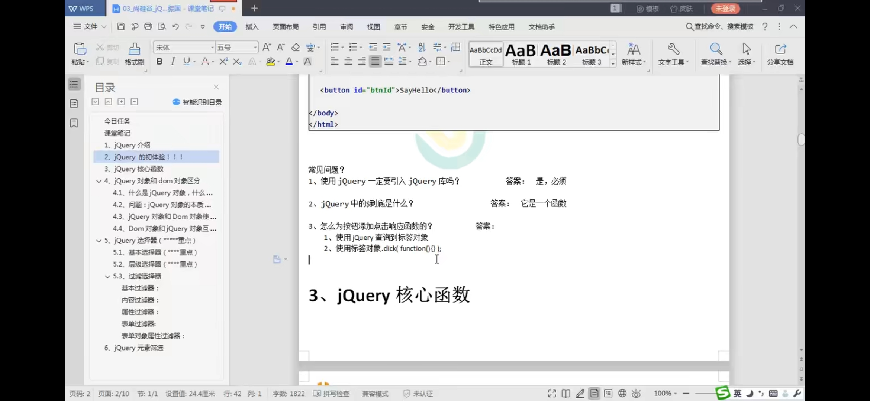Increase paragraph indent
Viewport: 870px width, 401px height.
tap(387, 47)
